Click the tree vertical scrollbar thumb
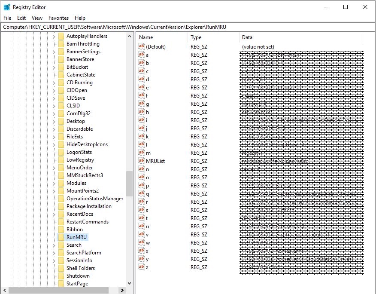 pos(130,184)
